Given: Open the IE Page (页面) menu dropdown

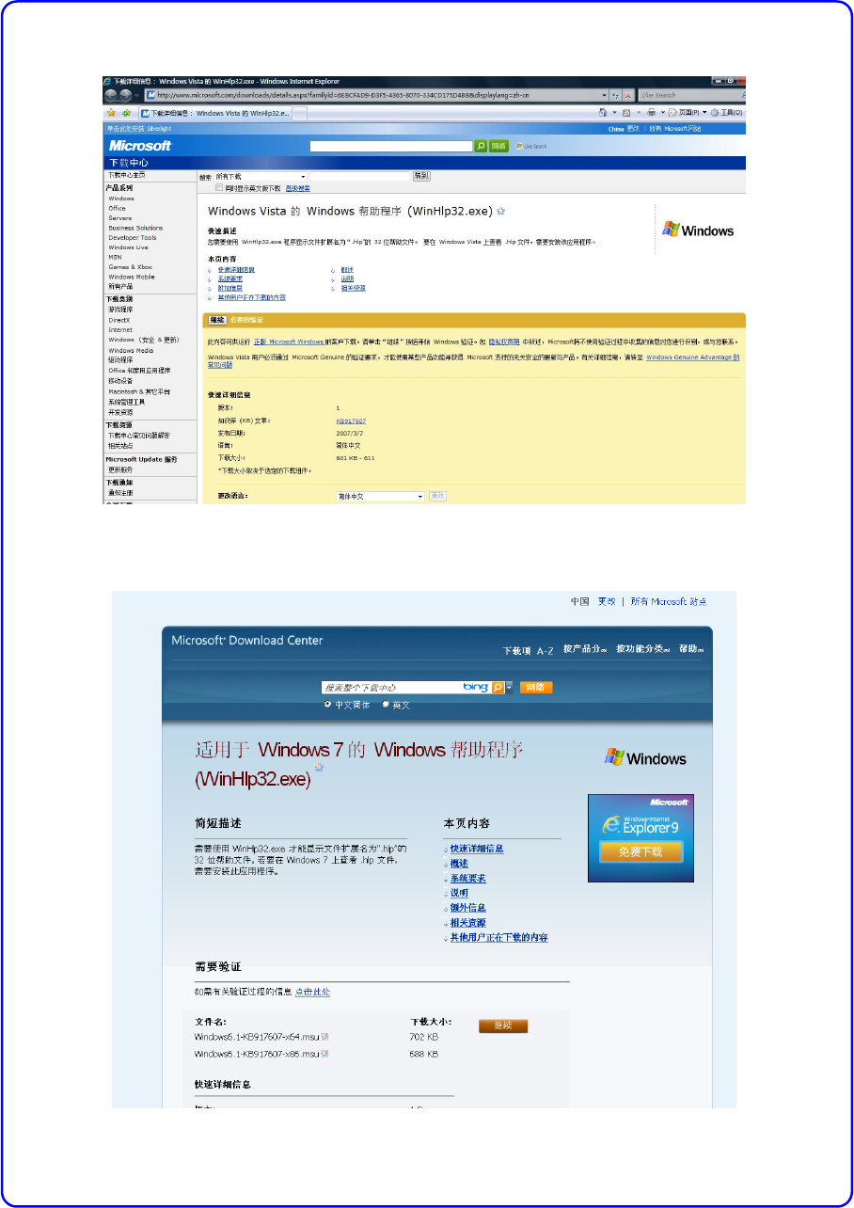Looking at the screenshot, I should [x=688, y=112].
